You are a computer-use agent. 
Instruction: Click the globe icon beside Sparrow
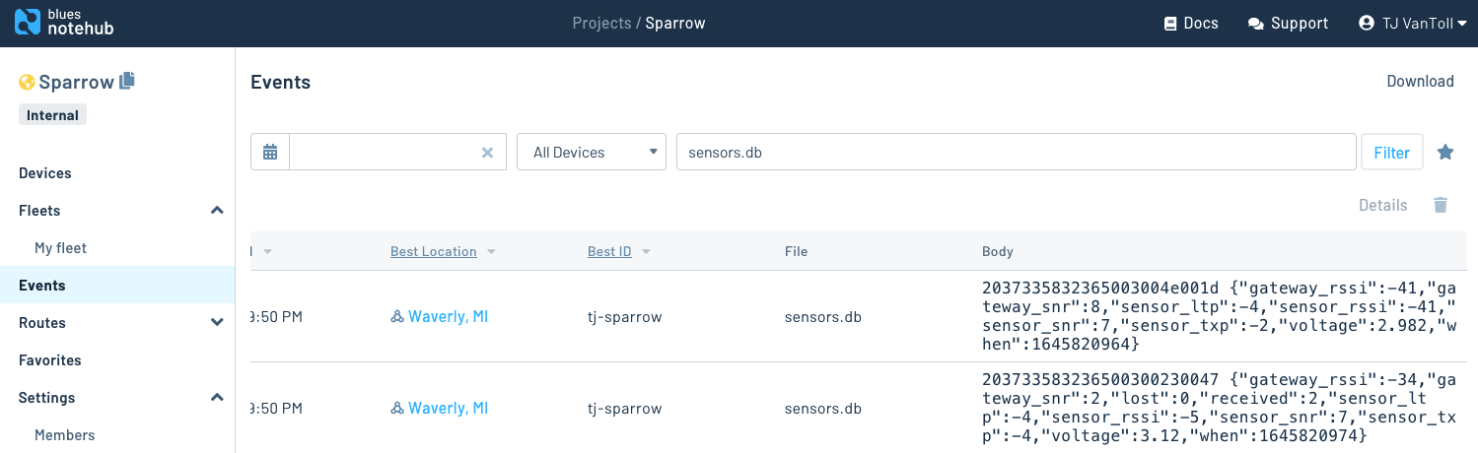[x=27, y=83]
